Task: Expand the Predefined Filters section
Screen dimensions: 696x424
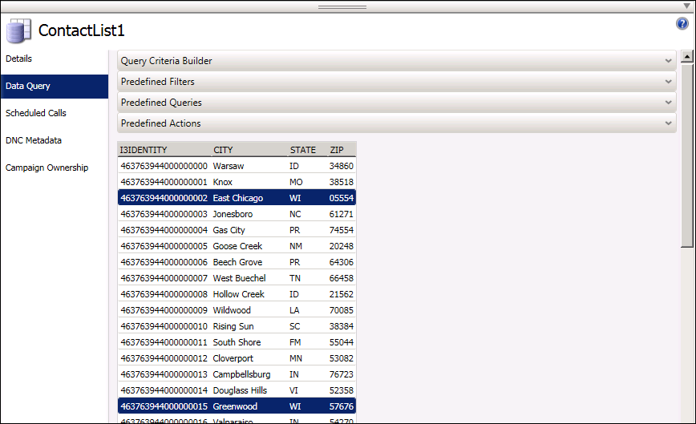Action: point(396,82)
